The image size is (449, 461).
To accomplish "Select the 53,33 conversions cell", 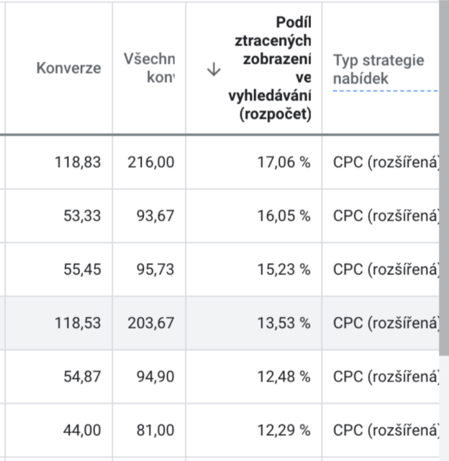I will (x=59, y=216).
